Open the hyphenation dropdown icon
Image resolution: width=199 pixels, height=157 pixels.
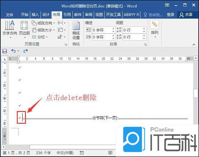(x=62, y=37)
